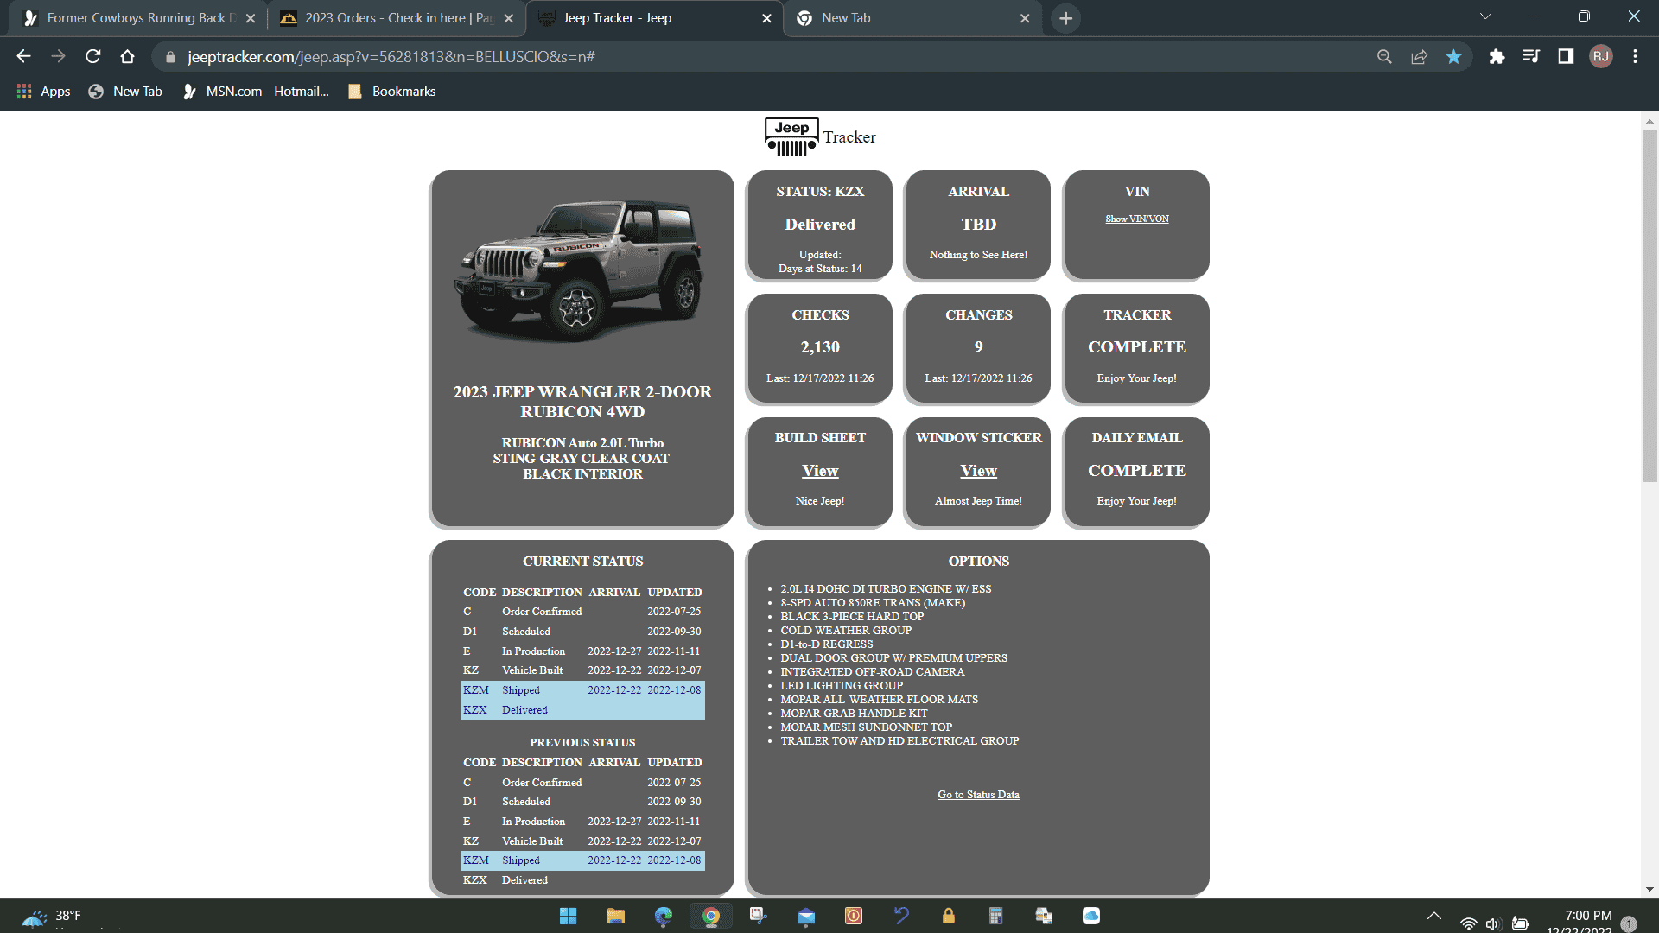
Task: Click the TRAILER TOW AND HD ELECTRICAL GROUP option
Action: click(899, 741)
